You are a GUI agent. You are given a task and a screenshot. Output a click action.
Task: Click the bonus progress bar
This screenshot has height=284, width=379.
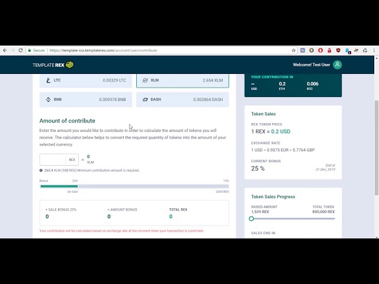coord(134,186)
